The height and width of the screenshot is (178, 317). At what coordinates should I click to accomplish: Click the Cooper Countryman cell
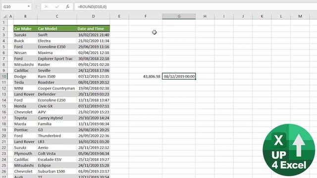tap(57, 88)
